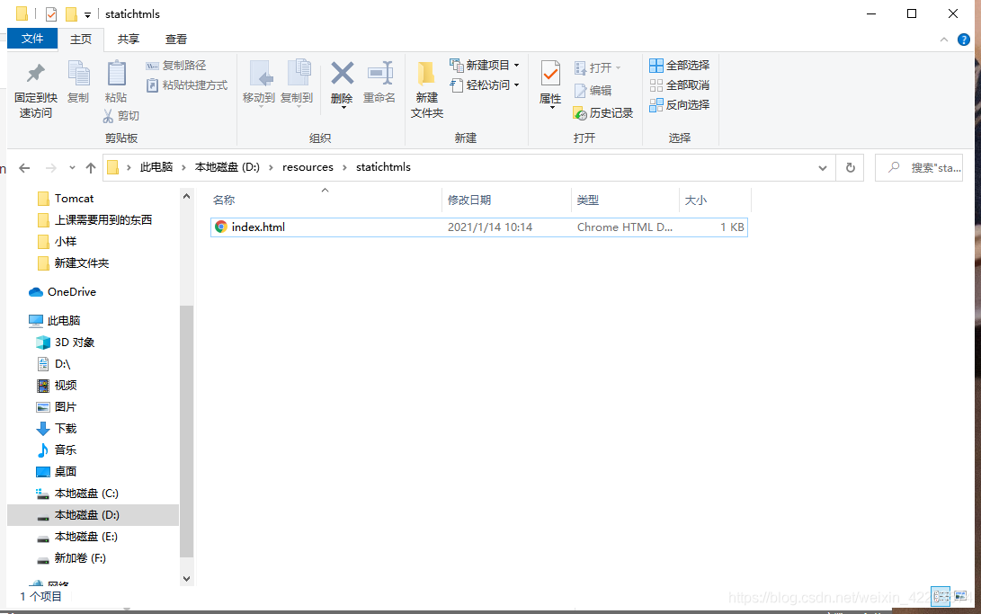Expand the Open button dropdown
The image size is (981, 614).
618,67
